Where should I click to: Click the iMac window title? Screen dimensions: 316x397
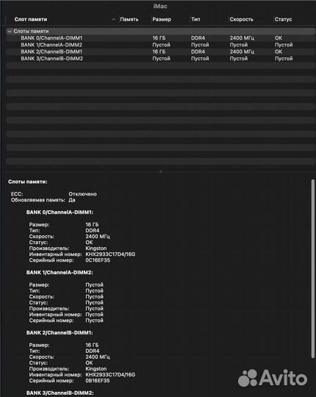pyautogui.click(x=160, y=7)
